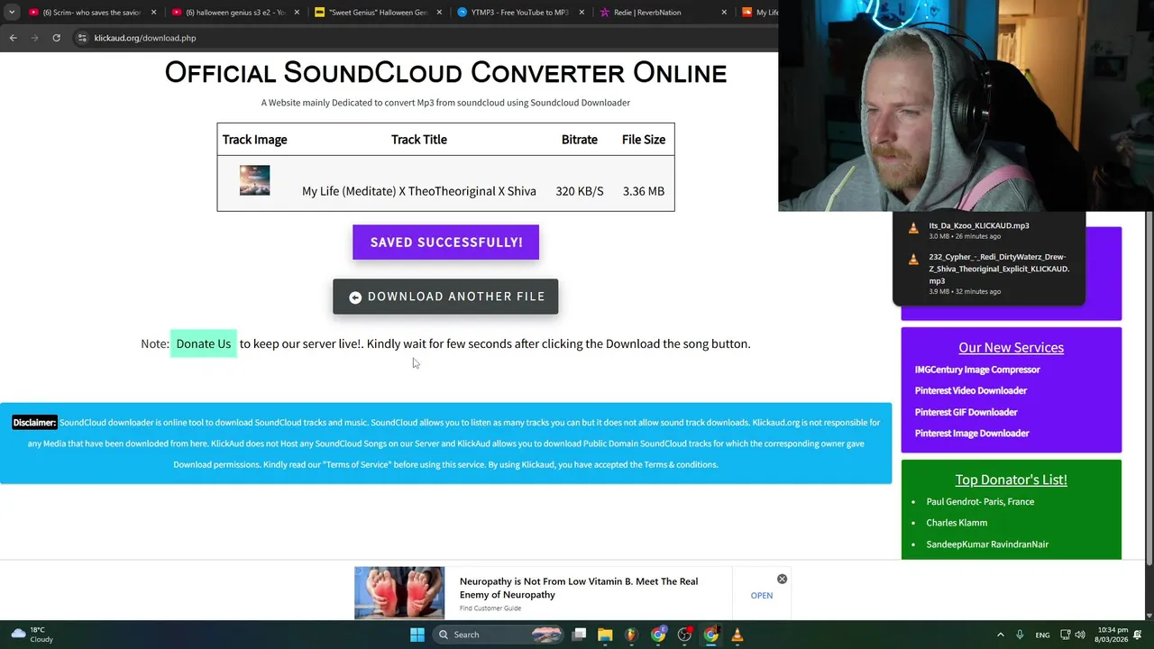Open IMGCentury Image Compressor link
Viewport: 1154px width, 649px height.
[x=977, y=370]
